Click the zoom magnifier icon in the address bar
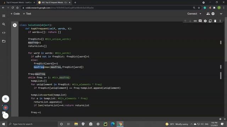 pos(194,8)
